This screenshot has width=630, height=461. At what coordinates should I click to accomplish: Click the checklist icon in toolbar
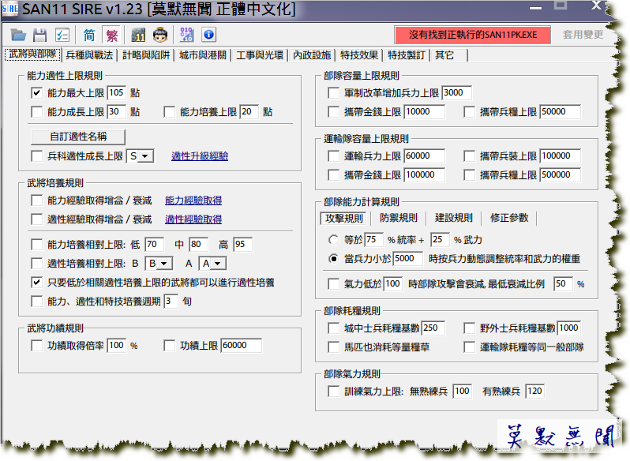coord(62,35)
